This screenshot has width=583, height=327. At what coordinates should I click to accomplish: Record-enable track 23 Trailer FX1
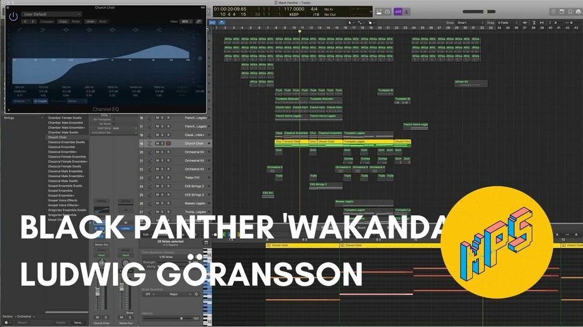[168, 178]
